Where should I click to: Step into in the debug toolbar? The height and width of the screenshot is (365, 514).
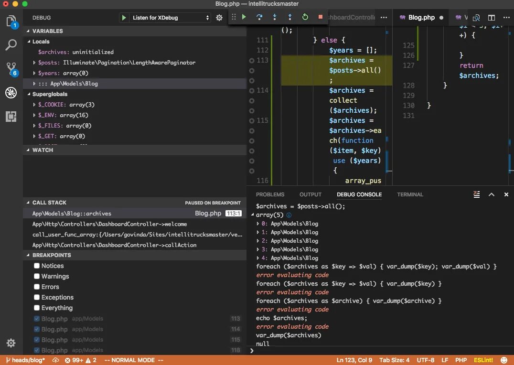coord(275,17)
